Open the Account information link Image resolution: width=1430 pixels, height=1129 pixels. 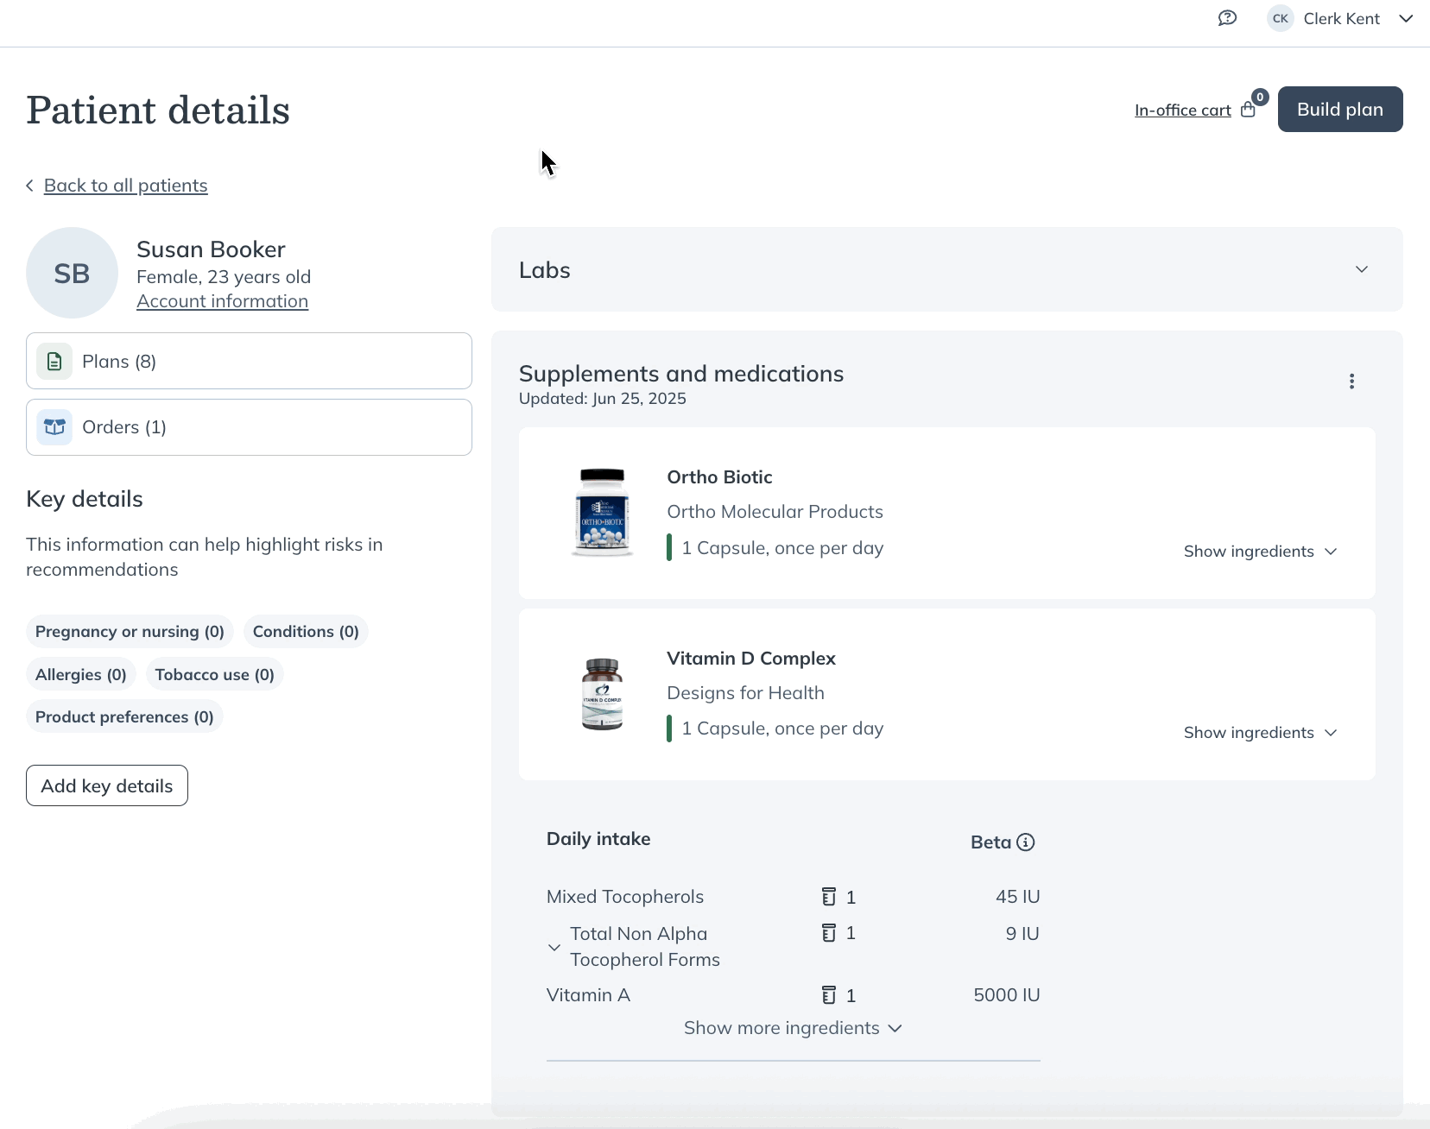point(222,301)
